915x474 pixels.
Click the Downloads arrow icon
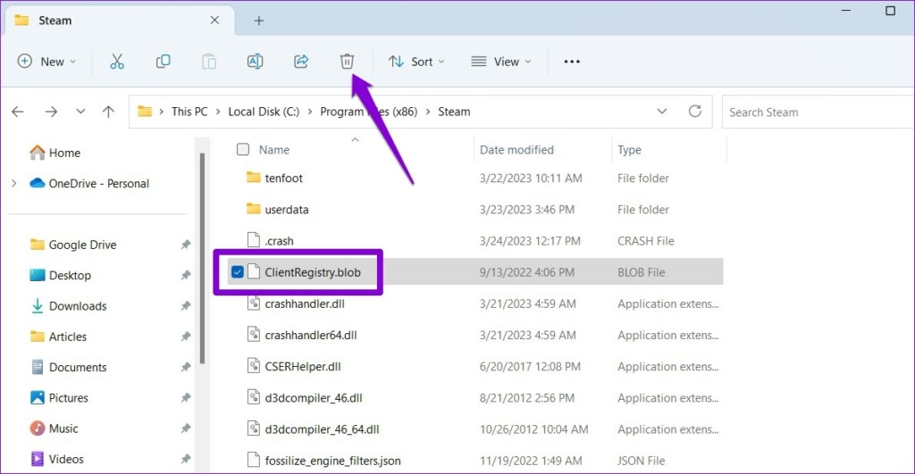click(38, 305)
